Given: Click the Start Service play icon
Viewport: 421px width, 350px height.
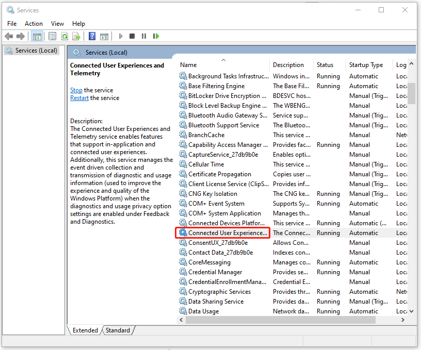Looking at the screenshot, I should click(121, 36).
